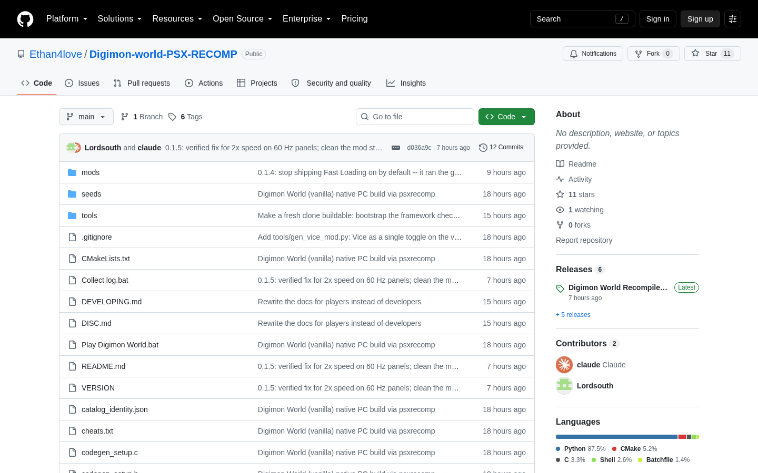Click the Sign in button
The height and width of the screenshot is (473, 758).
(x=658, y=19)
